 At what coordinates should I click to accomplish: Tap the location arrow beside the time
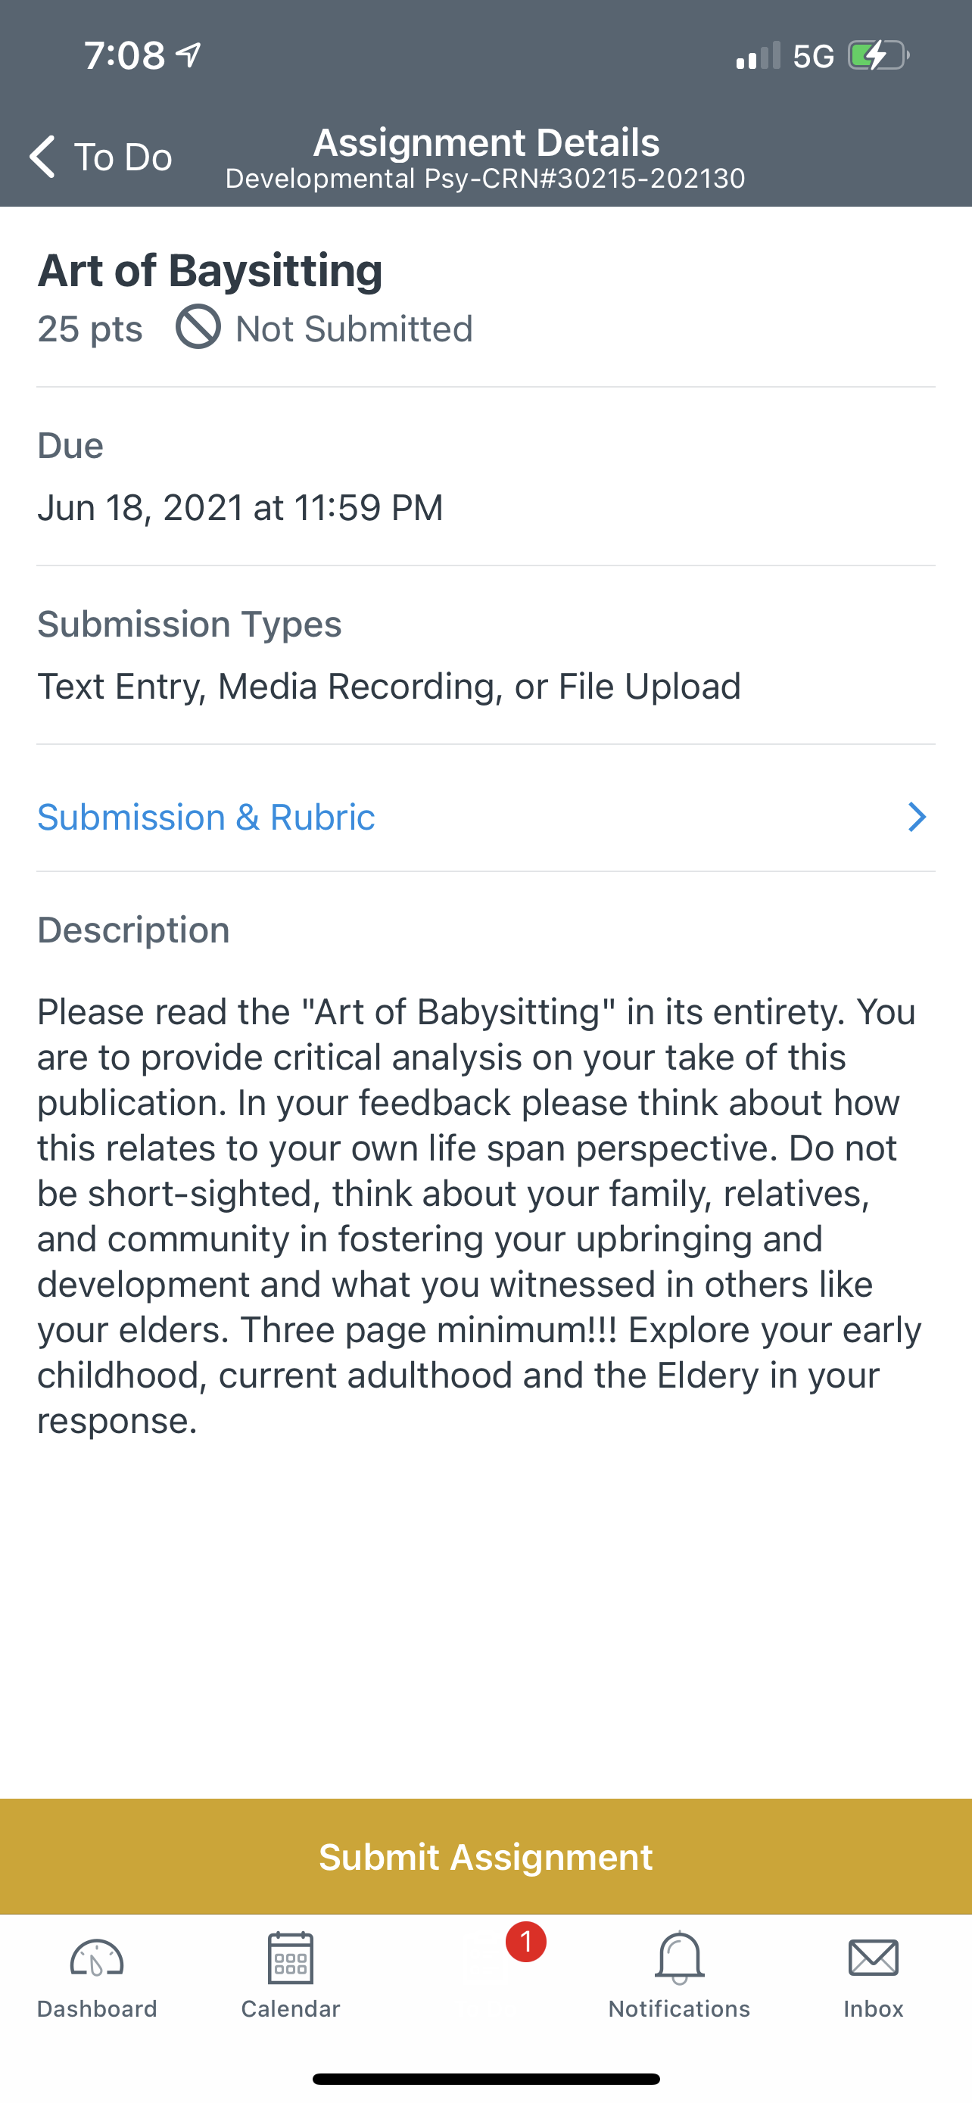click(188, 55)
